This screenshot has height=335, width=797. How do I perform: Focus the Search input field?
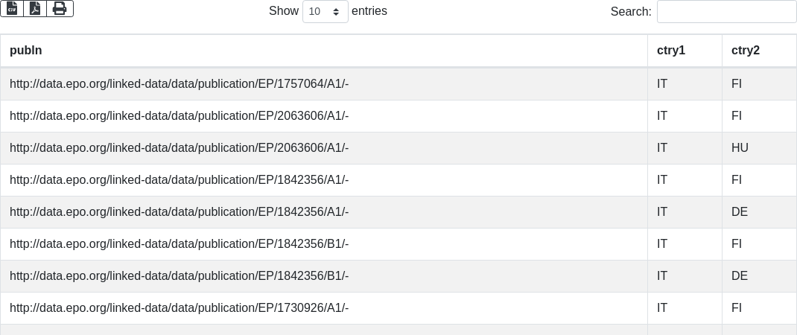pos(726,12)
